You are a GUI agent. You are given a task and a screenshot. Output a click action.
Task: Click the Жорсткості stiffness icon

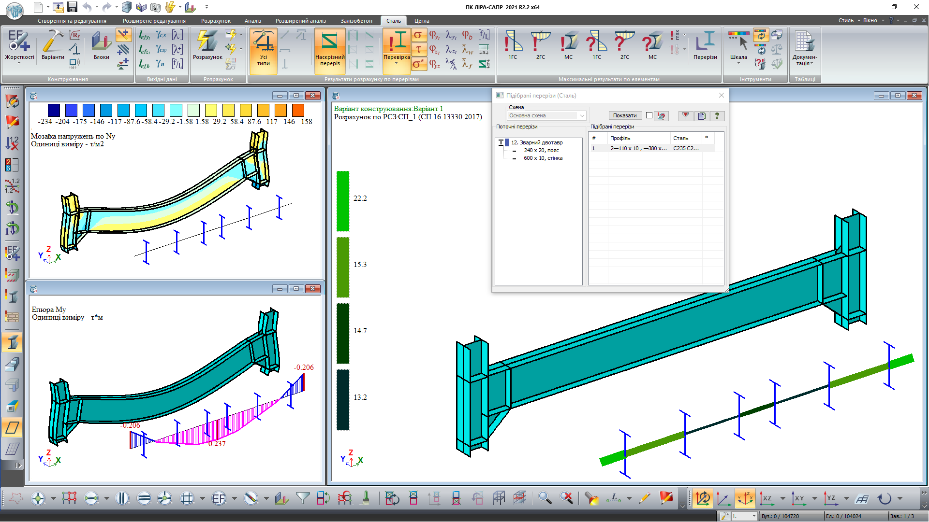click(19, 42)
